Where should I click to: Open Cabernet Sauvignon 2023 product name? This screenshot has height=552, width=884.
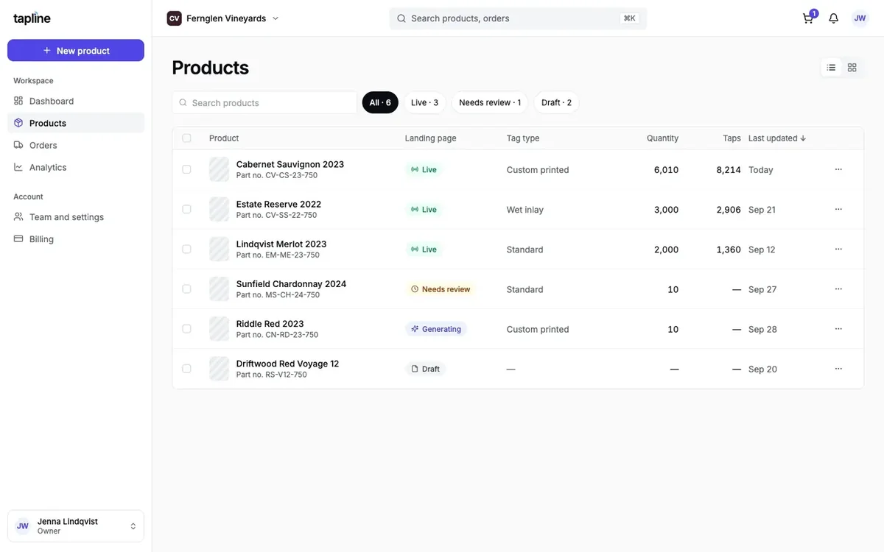290,164
